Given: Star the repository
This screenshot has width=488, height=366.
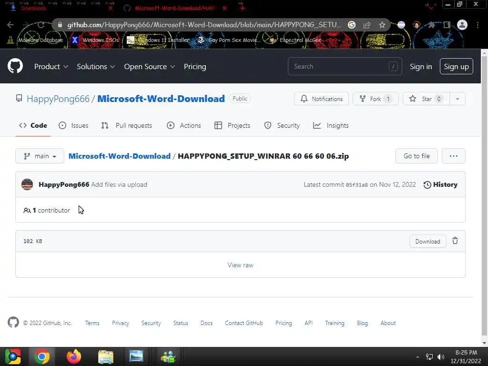Looking at the screenshot, I should tap(426, 99).
